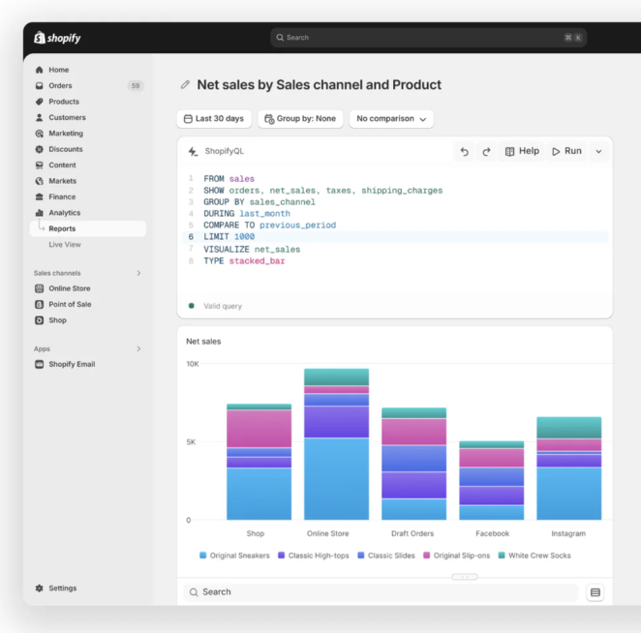Click the Classic High-tops legend swatch
Screen dimensions: 641x633
point(281,556)
